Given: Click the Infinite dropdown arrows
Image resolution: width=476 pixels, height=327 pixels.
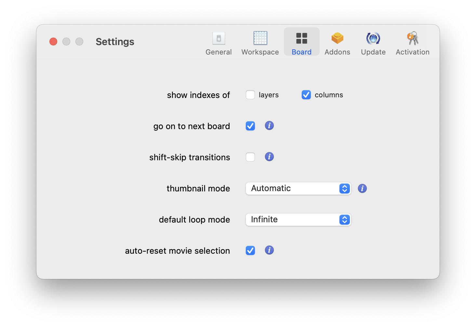Looking at the screenshot, I should pyautogui.click(x=344, y=220).
